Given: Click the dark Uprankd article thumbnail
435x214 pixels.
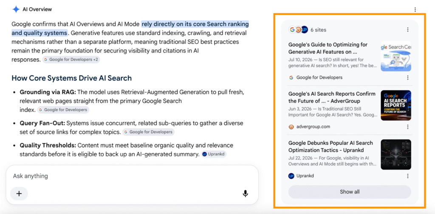Looking at the screenshot, I should coord(396,155).
